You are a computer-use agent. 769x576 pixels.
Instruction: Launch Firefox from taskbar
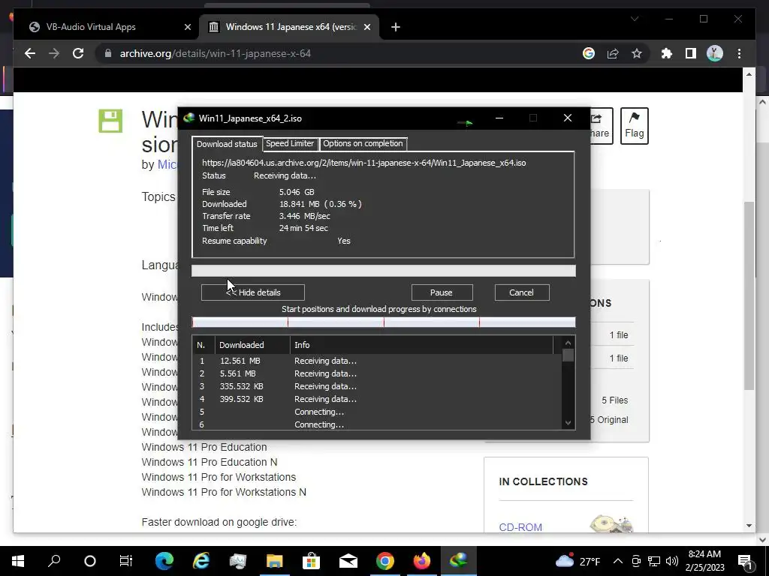coord(422,561)
